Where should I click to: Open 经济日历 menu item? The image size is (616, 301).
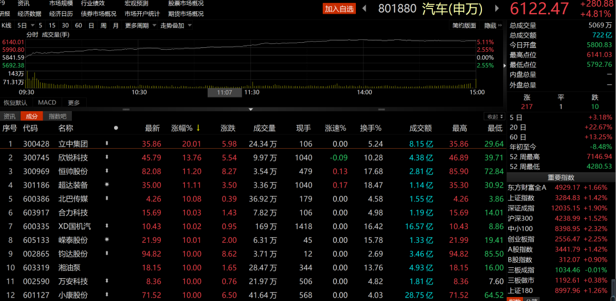point(61,14)
